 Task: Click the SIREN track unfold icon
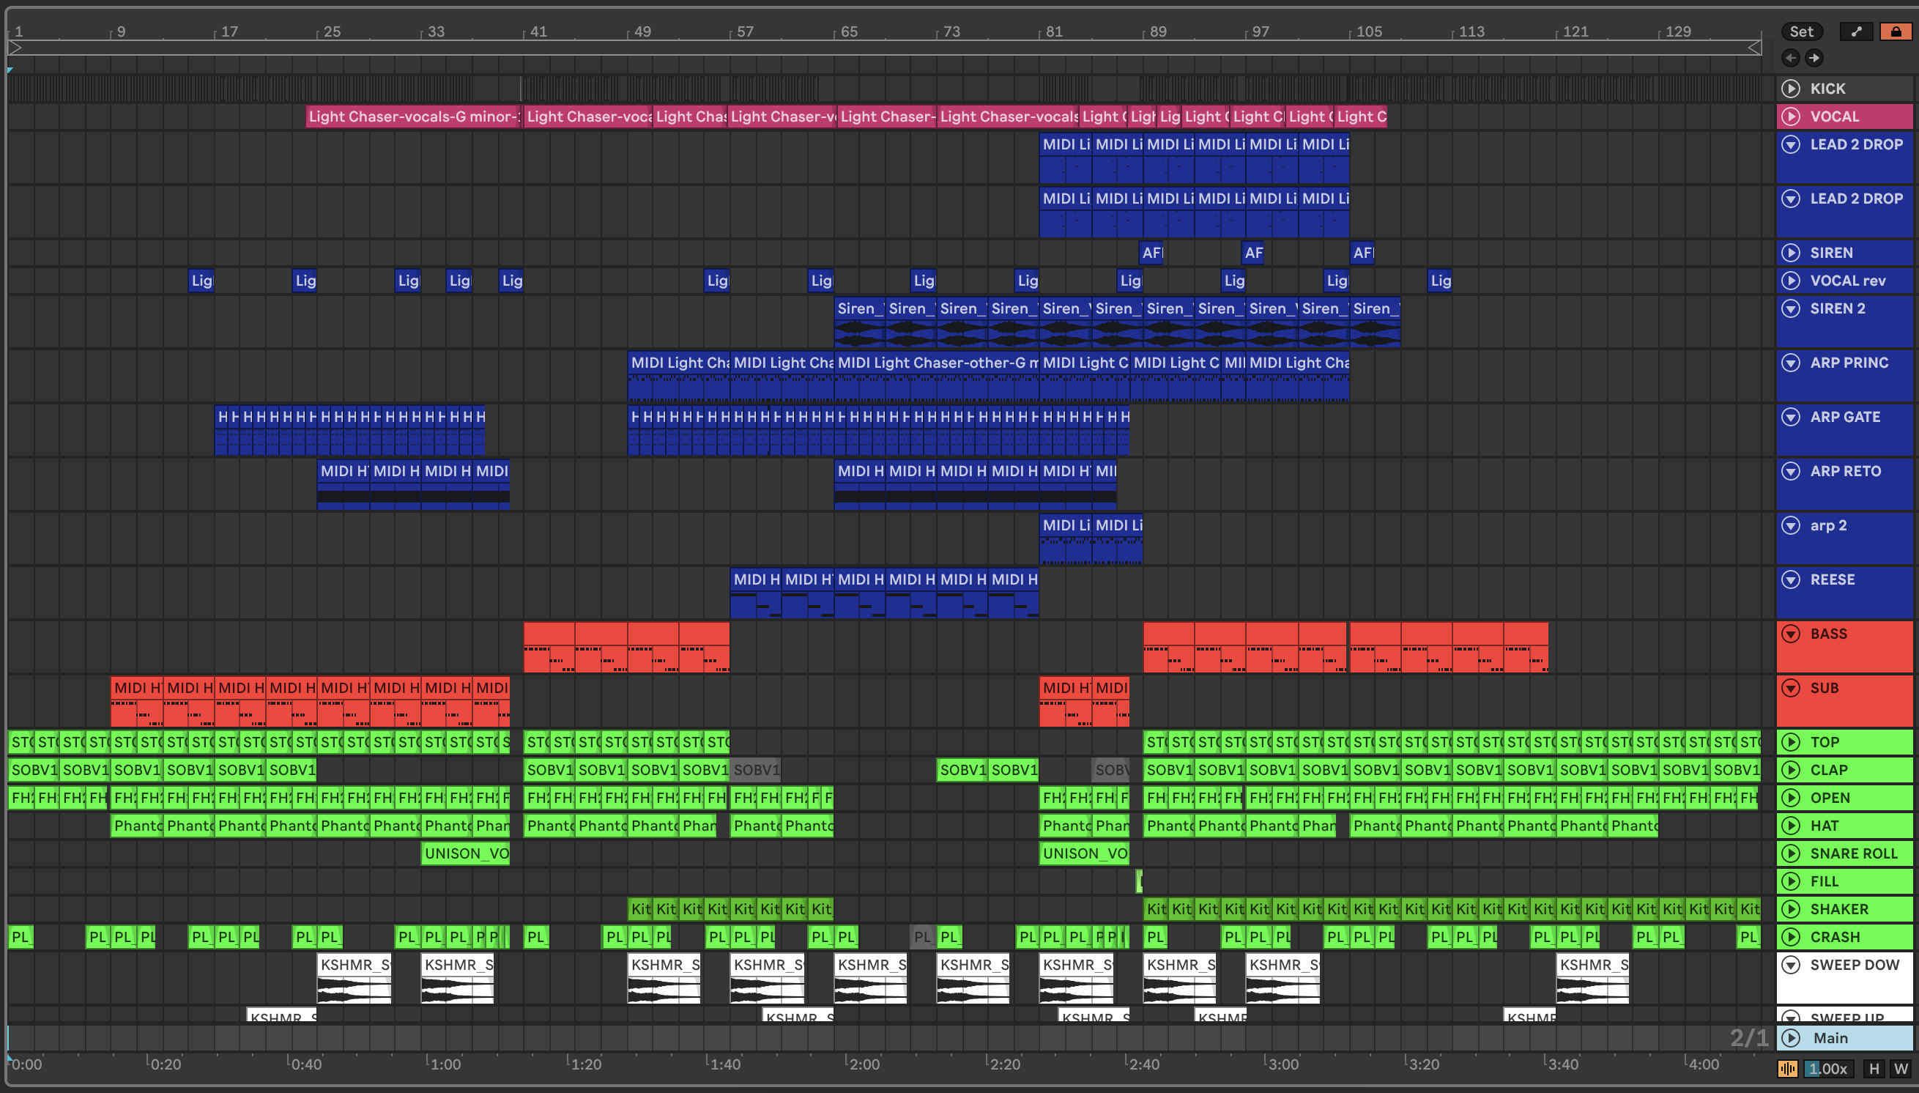[1791, 253]
